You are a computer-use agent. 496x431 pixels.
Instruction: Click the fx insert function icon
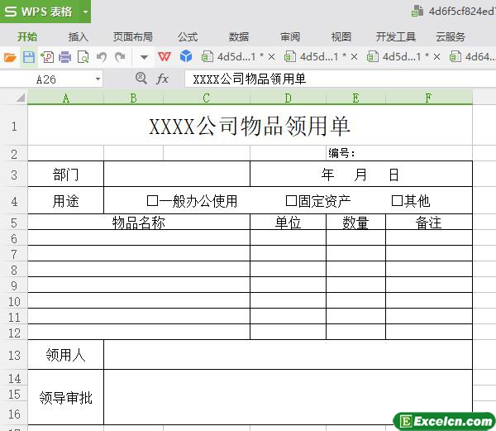[x=162, y=79]
